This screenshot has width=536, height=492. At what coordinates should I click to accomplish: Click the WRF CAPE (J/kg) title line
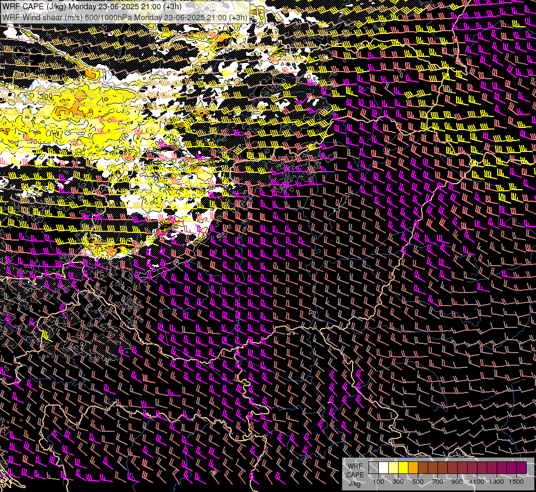[92, 7]
